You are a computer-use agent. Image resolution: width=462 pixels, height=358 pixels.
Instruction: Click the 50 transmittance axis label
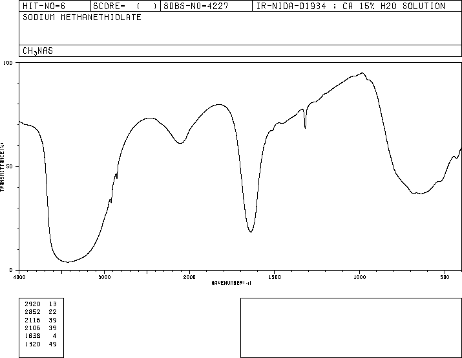pos(10,166)
